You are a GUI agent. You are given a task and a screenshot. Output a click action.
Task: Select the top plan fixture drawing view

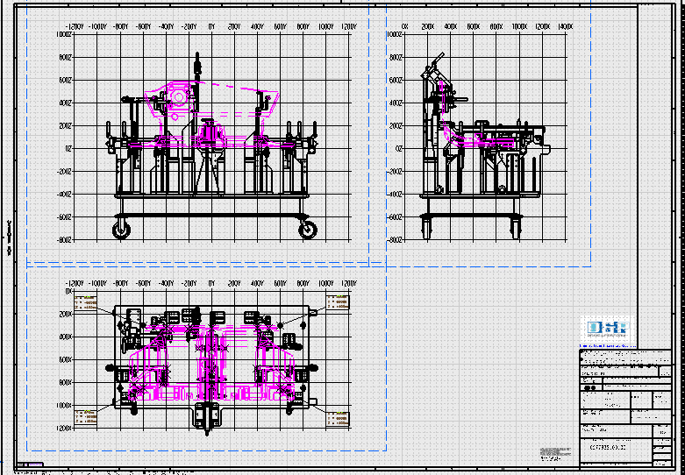(x=212, y=369)
